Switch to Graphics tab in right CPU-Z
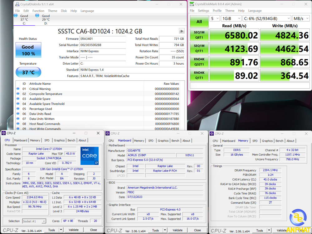The width and height of the screenshot is (312, 234). [267, 141]
